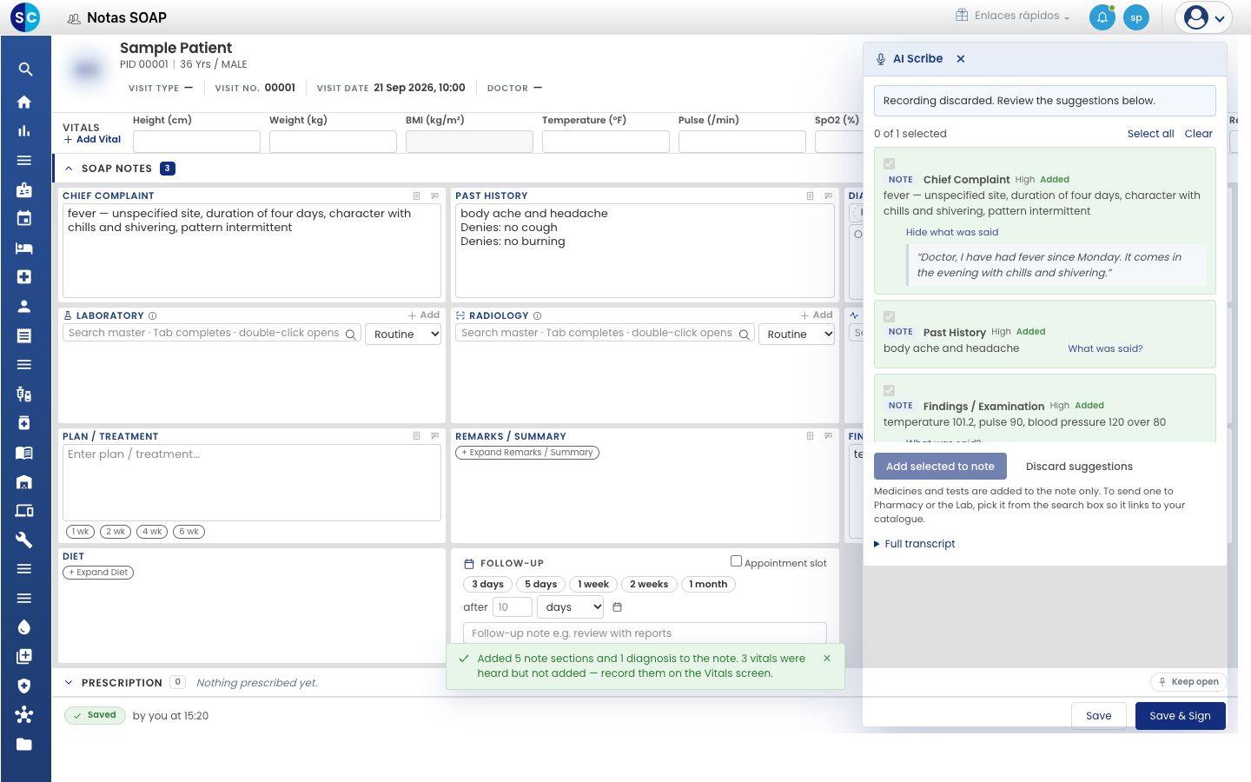Open the folder icon in sidebar

click(x=24, y=745)
